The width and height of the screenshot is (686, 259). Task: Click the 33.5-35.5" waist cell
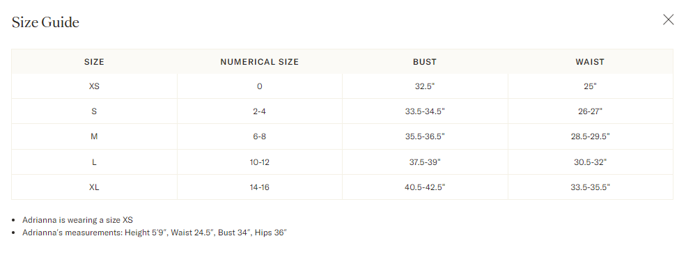[590, 187]
